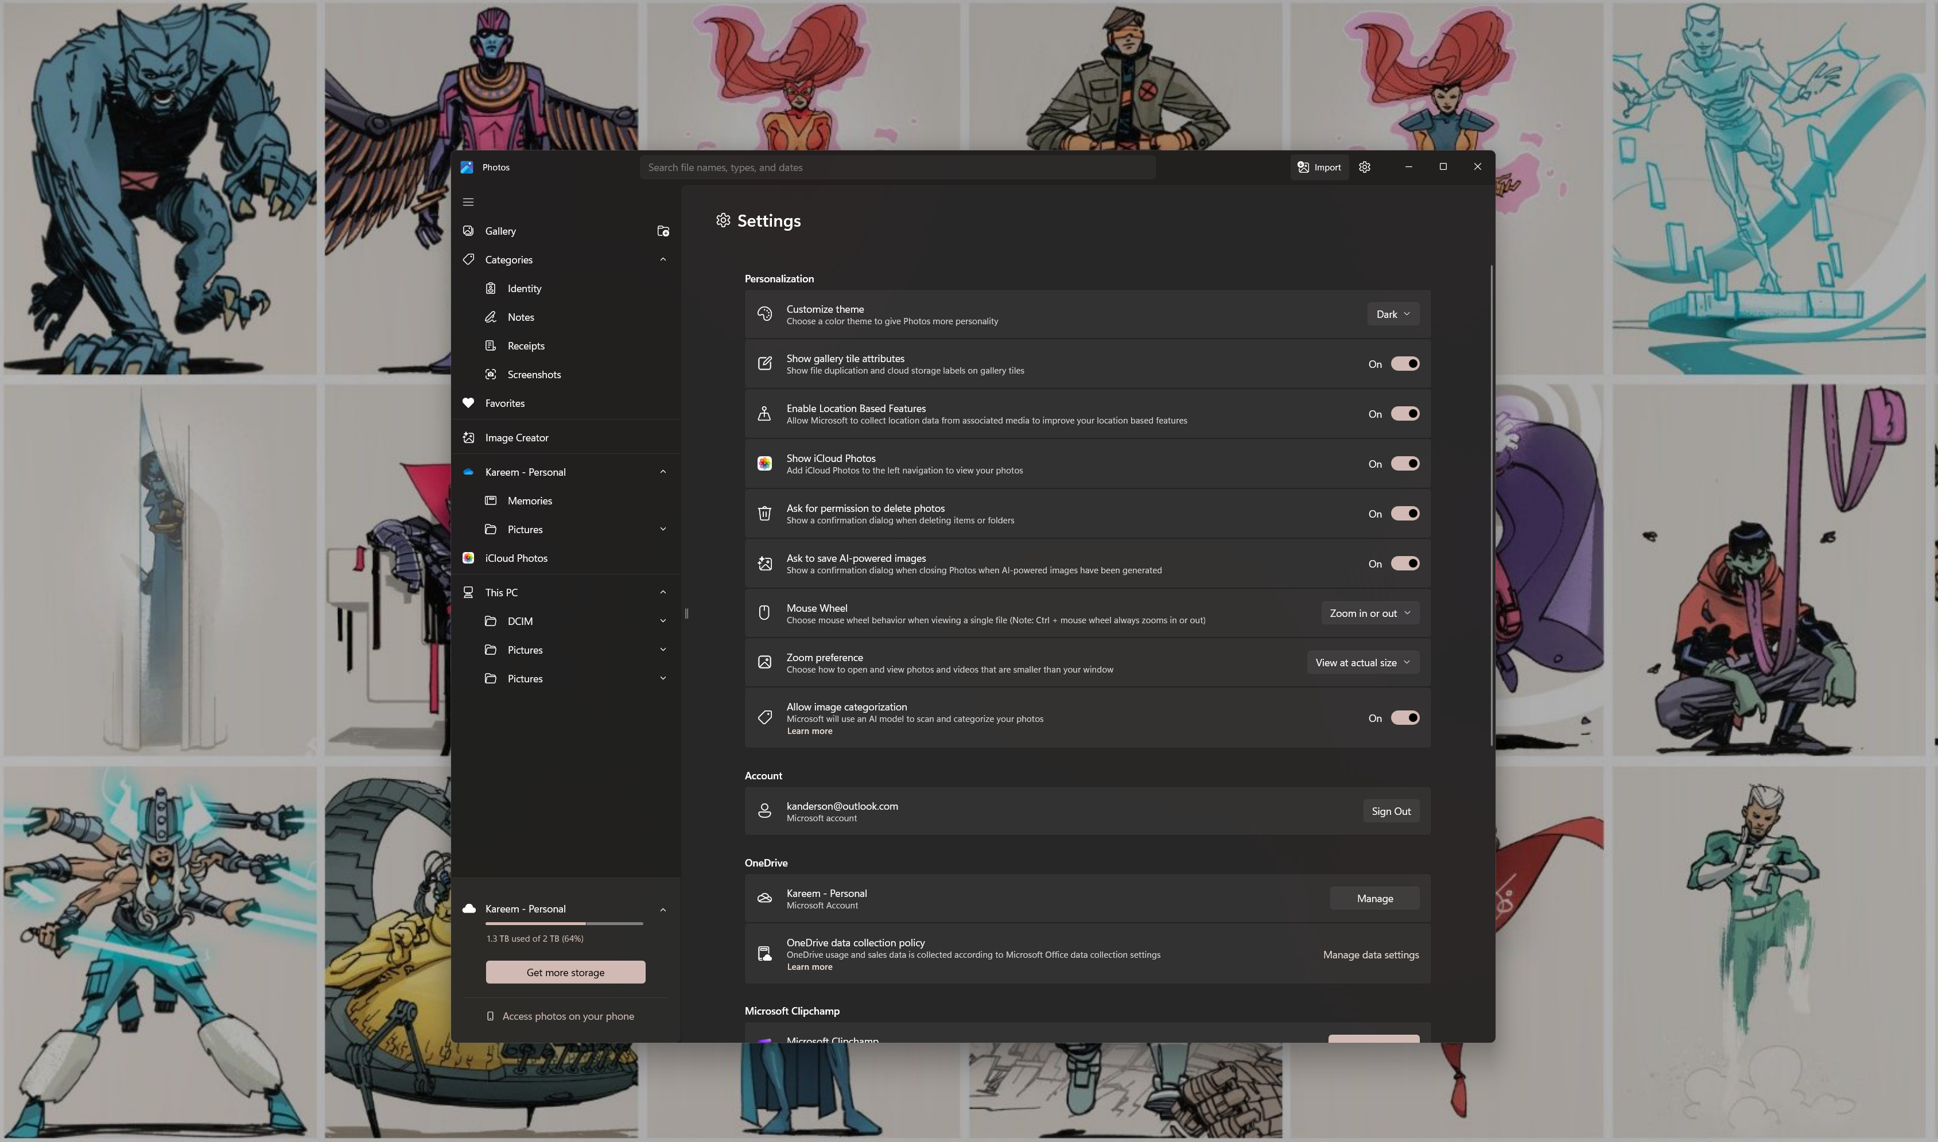Click the Receipts icon in sidebar

(491, 345)
